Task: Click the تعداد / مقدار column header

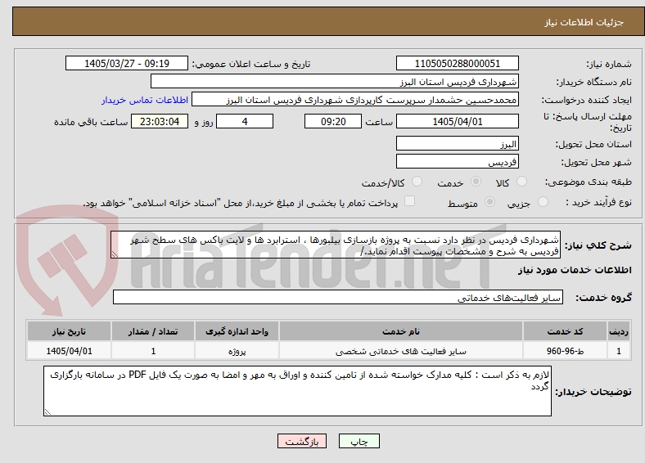Action: [x=153, y=331]
